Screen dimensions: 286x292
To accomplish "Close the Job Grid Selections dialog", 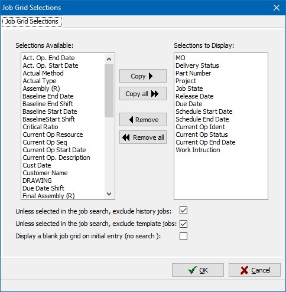I will pyautogui.click(x=277, y=8).
